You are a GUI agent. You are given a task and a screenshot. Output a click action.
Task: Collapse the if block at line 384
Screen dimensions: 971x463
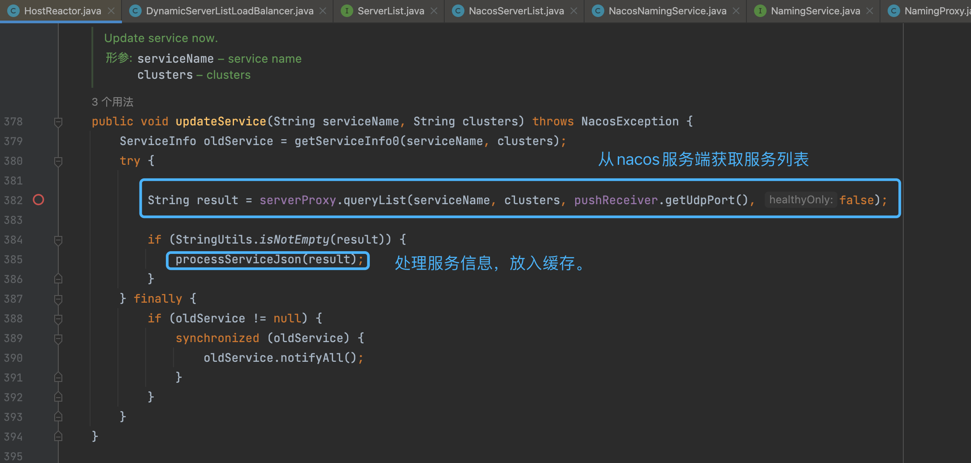click(58, 240)
